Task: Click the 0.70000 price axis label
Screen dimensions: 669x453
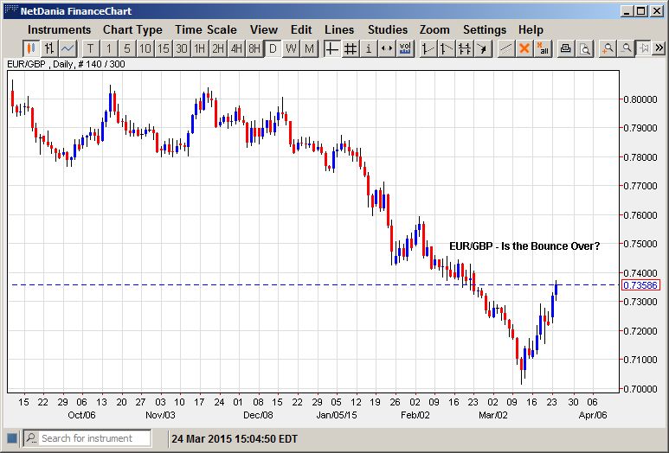Action: click(640, 389)
